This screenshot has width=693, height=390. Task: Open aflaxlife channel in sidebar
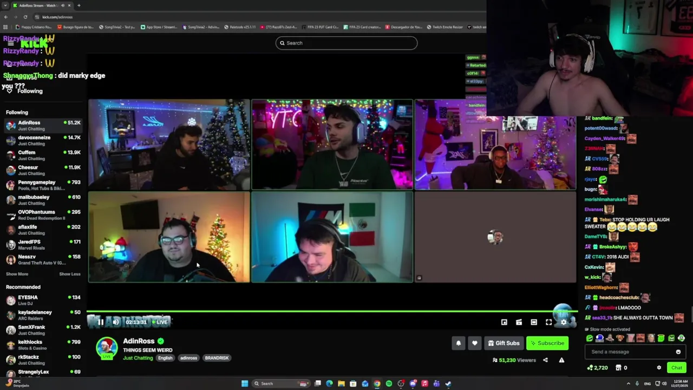click(43, 230)
